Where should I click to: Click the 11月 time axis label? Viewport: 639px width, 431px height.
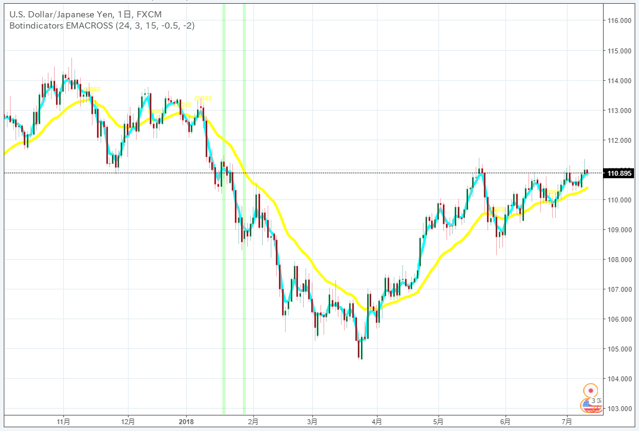click(x=63, y=422)
